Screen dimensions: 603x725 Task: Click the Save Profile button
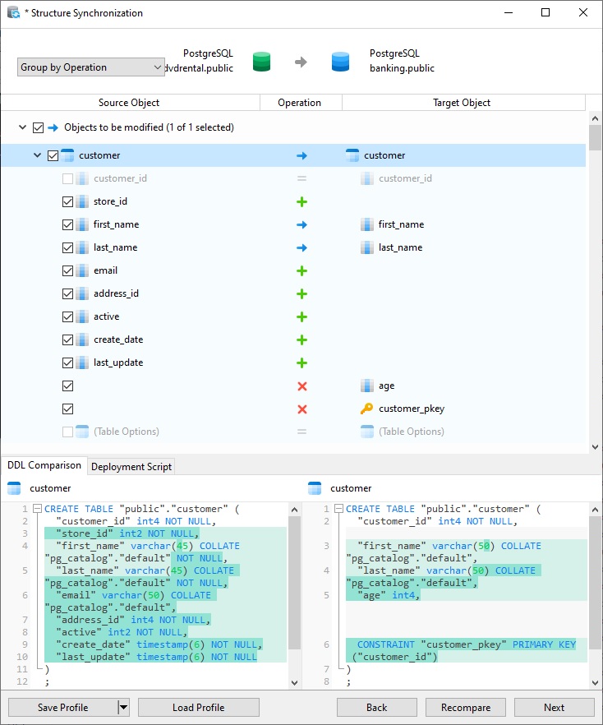(62, 708)
